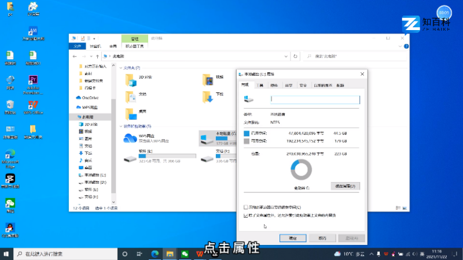Switch to 工具 tab in properties dialog

pos(260,85)
